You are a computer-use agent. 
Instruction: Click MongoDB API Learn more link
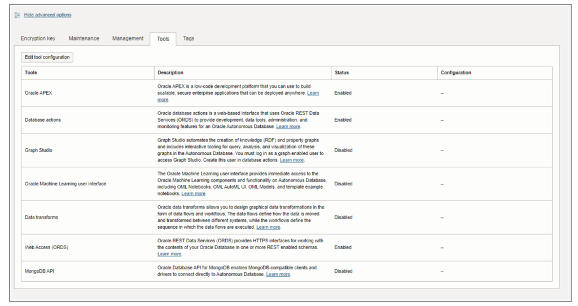[278, 274]
